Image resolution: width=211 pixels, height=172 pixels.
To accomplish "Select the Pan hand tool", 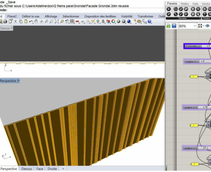I will click(36, 22).
